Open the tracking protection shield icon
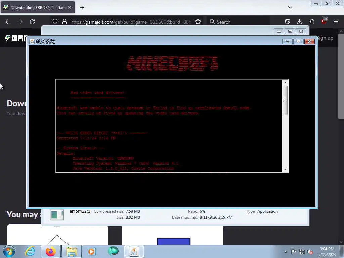This screenshot has height=258, width=344. (55, 22)
